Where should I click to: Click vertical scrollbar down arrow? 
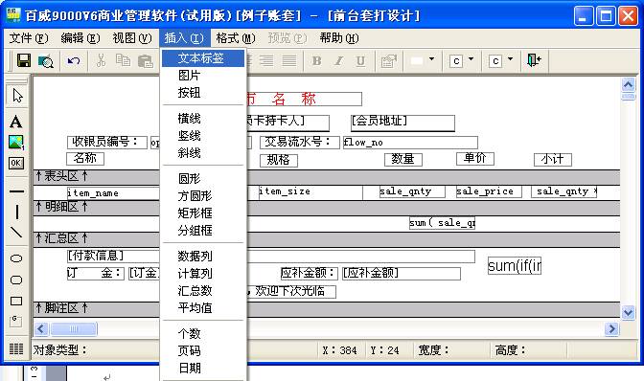point(628,313)
